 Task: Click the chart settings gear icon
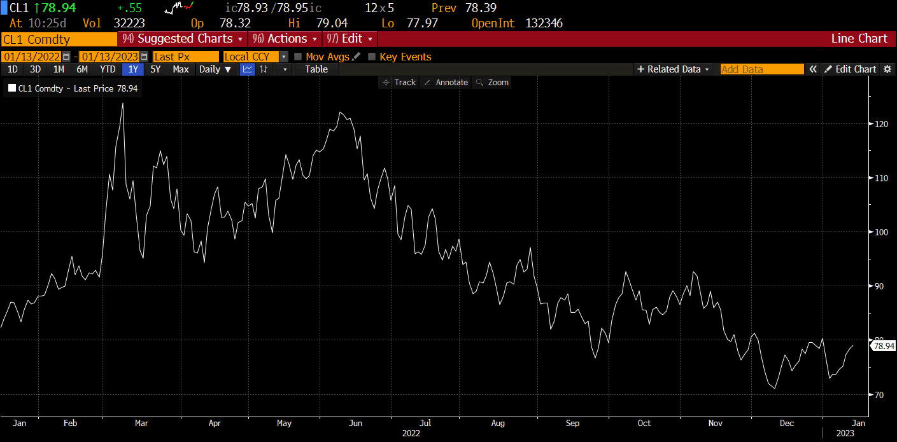pos(887,69)
